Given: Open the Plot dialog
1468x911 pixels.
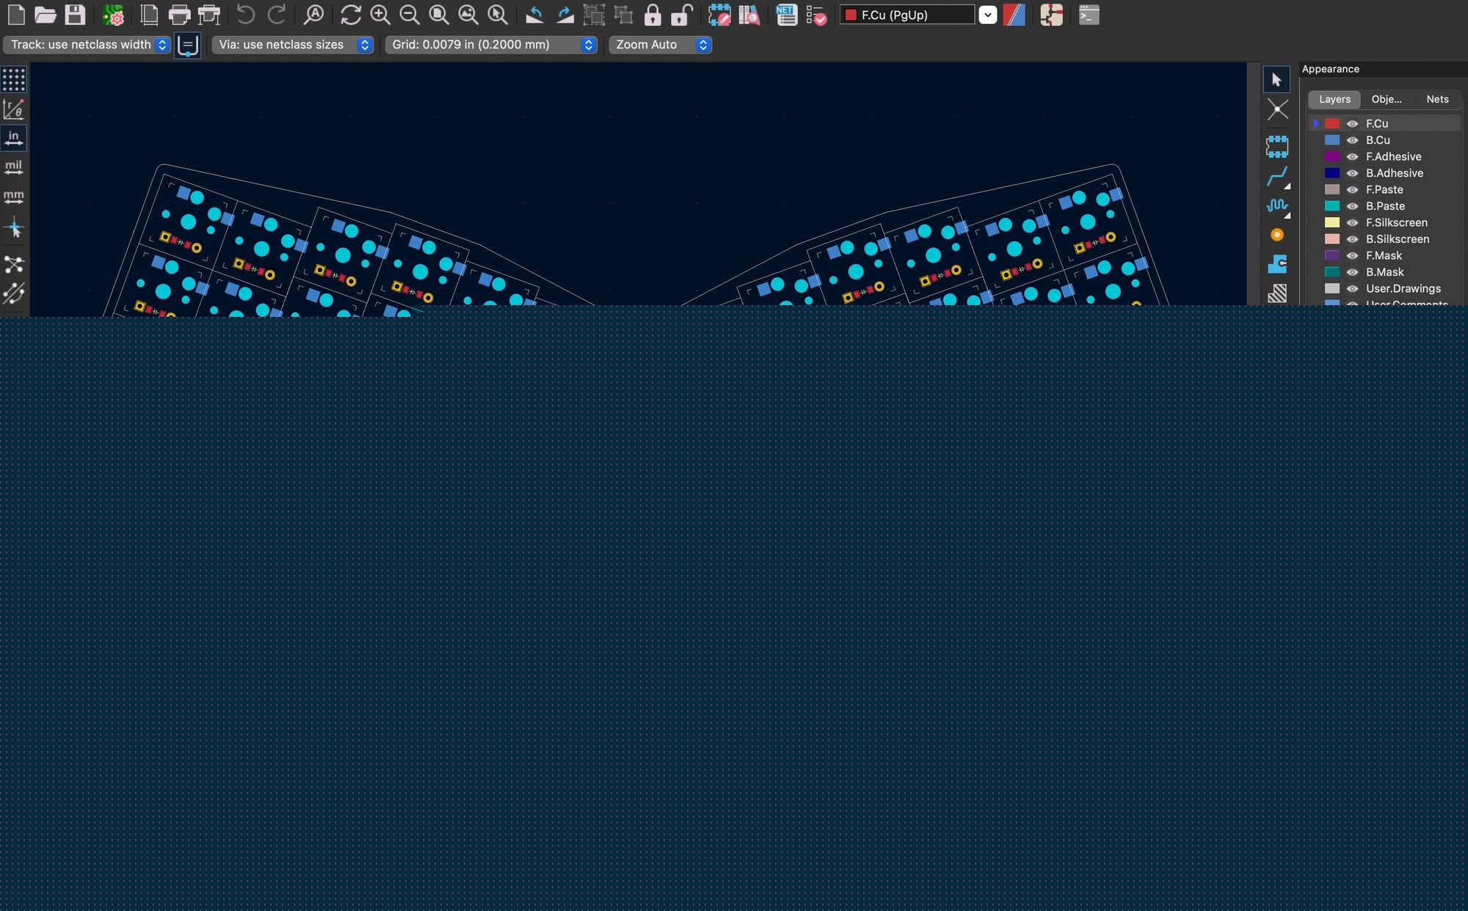Looking at the screenshot, I should tap(209, 15).
